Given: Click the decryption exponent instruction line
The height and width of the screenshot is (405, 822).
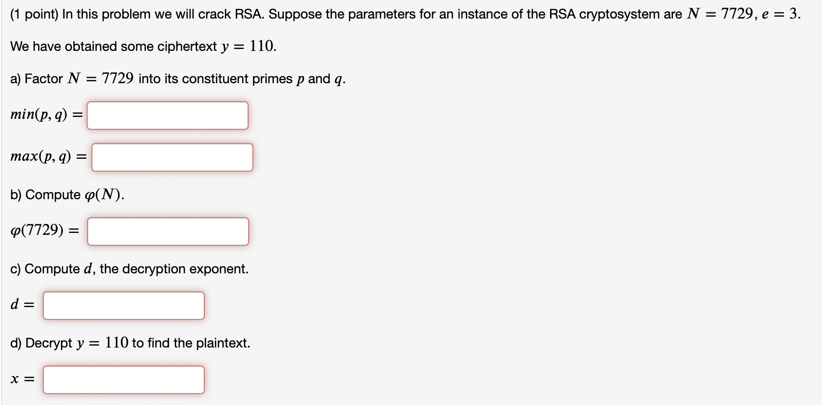Looking at the screenshot, I should point(129,269).
